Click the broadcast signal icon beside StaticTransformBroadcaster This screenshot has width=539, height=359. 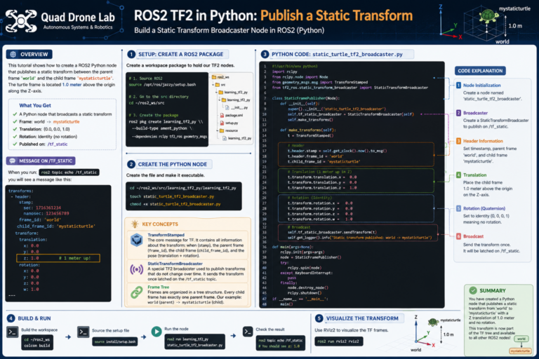(136, 269)
